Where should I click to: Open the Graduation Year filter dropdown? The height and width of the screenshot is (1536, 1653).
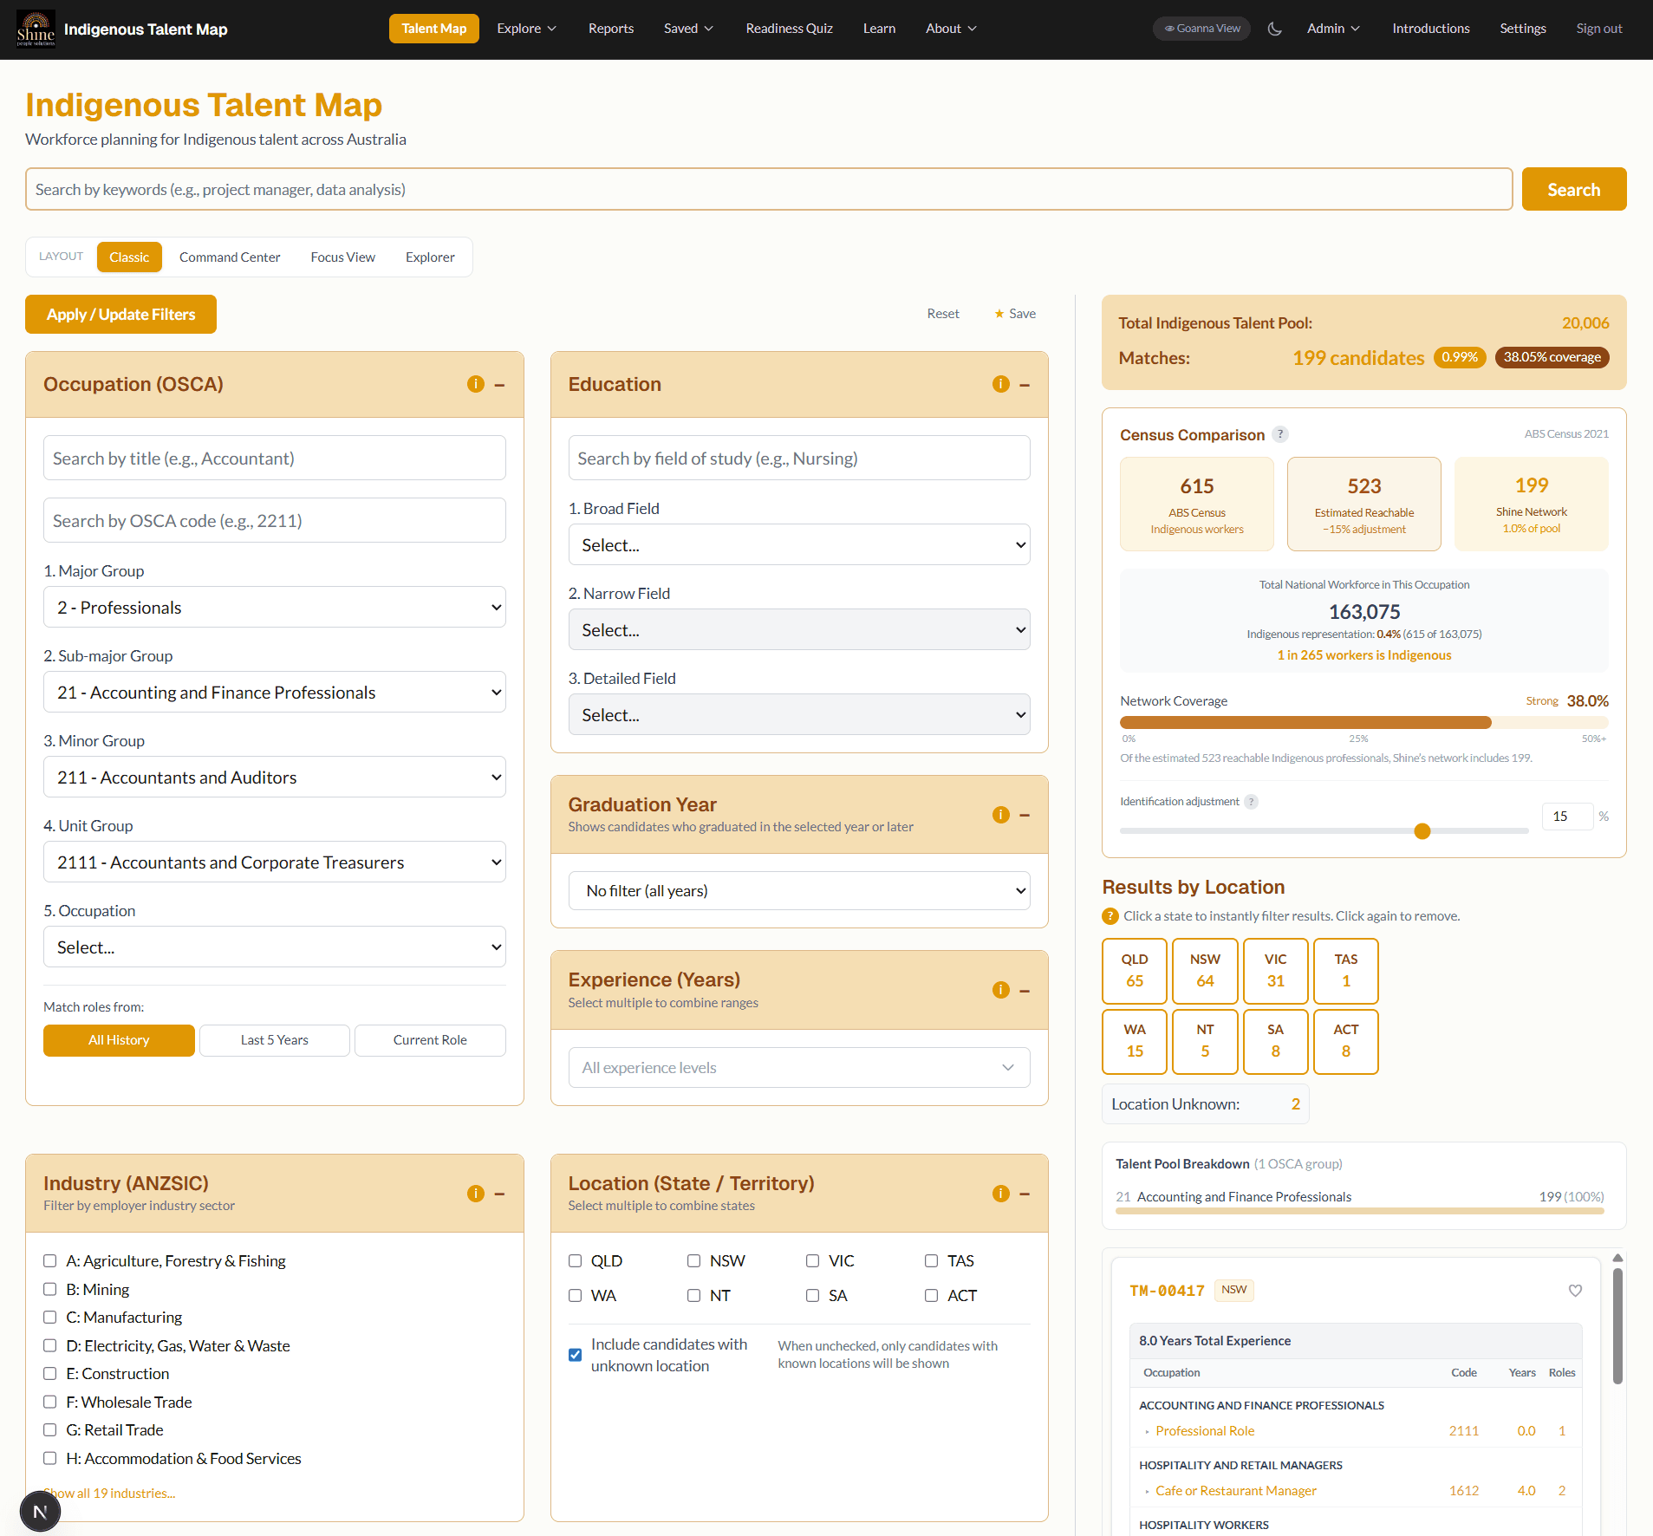click(797, 890)
